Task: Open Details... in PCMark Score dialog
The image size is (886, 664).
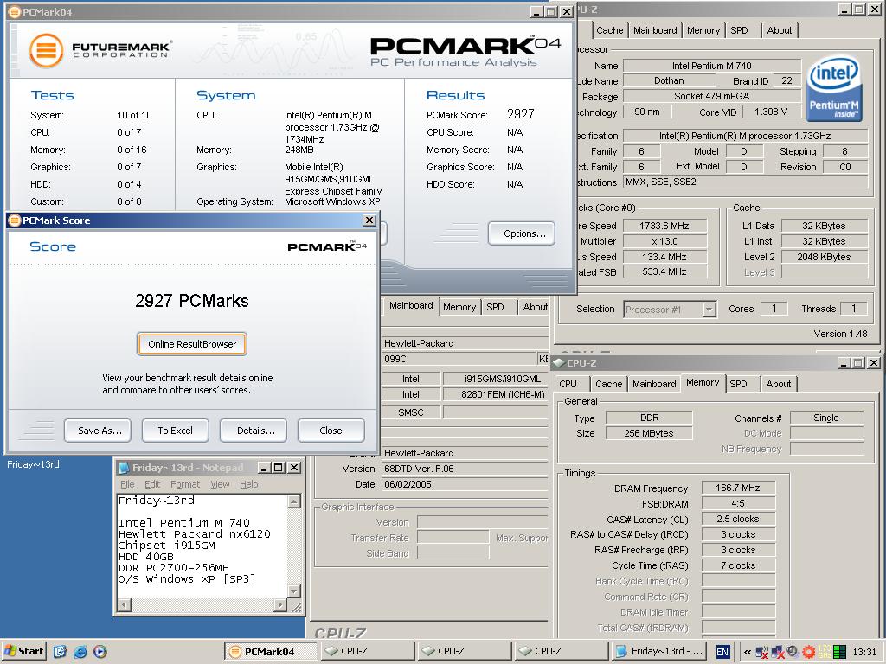Action: pos(254,431)
